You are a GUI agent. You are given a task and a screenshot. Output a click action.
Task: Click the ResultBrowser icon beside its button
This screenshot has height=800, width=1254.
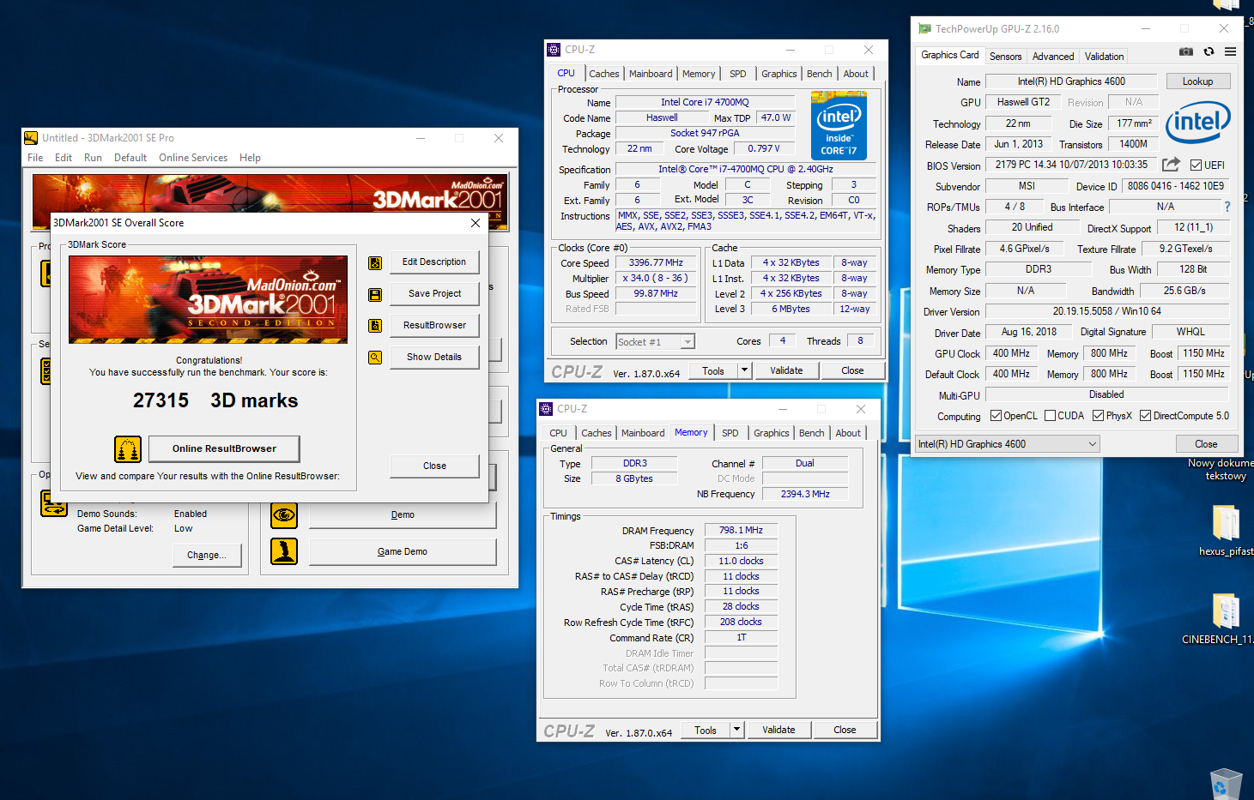click(375, 326)
